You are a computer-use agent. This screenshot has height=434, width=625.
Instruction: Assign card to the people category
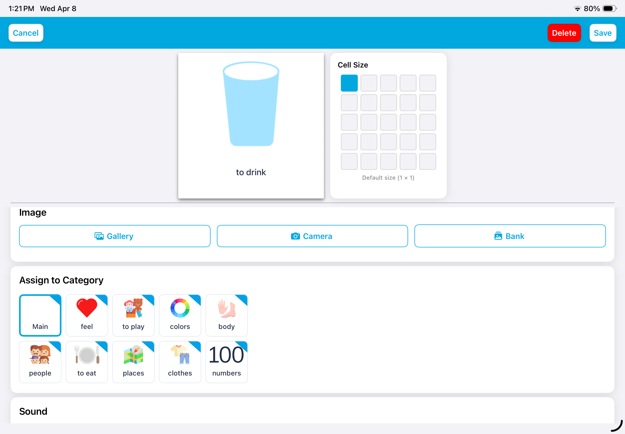click(40, 362)
